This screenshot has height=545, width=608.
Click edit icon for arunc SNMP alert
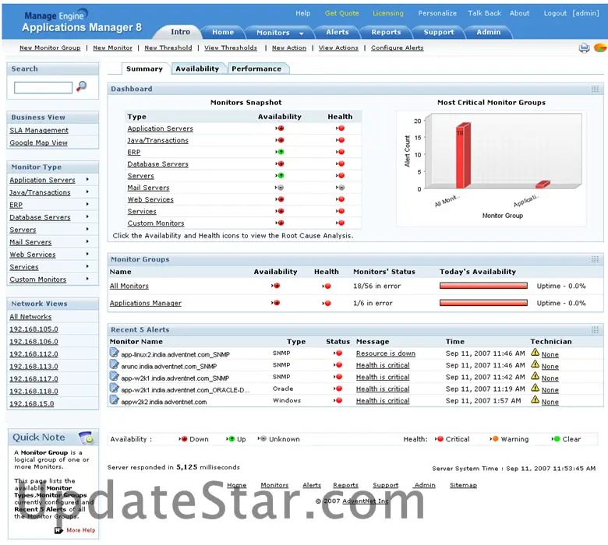pos(114,364)
